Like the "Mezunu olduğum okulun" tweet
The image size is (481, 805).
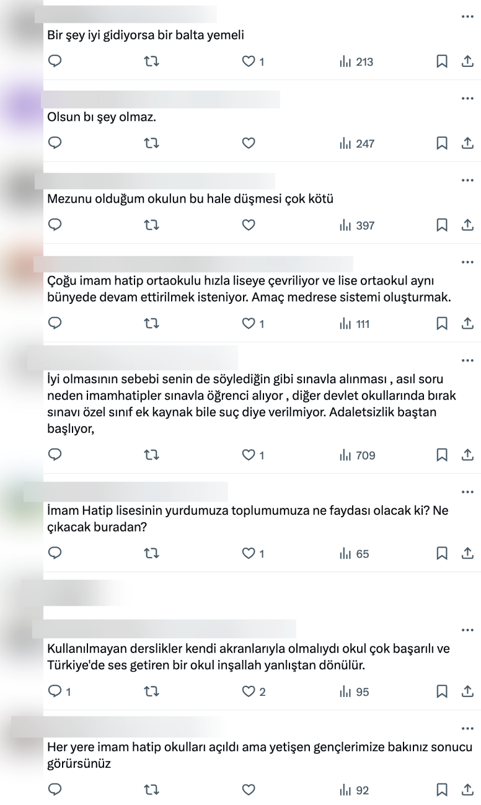tap(249, 225)
